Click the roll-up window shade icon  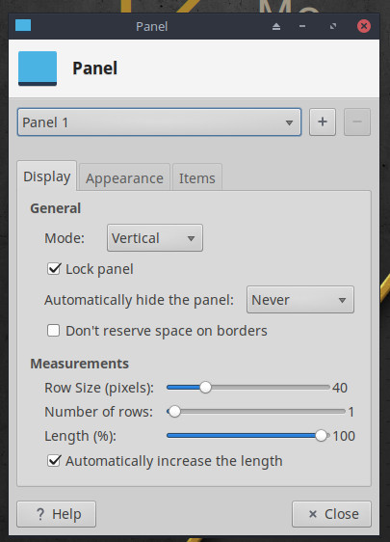click(276, 26)
